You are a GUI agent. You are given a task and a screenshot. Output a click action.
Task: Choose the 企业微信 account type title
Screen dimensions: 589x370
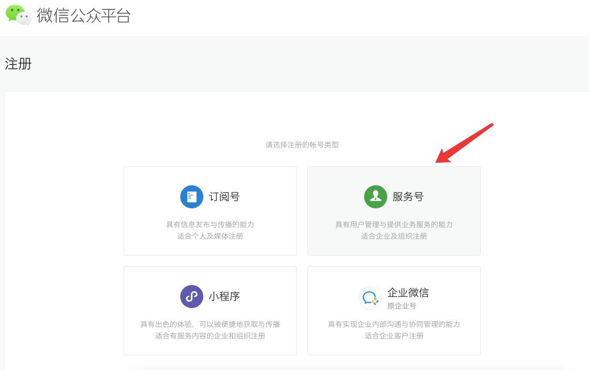pyautogui.click(x=408, y=292)
